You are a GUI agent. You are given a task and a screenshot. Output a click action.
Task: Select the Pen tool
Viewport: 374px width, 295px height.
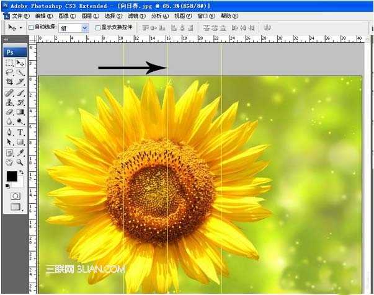point(9,132)
